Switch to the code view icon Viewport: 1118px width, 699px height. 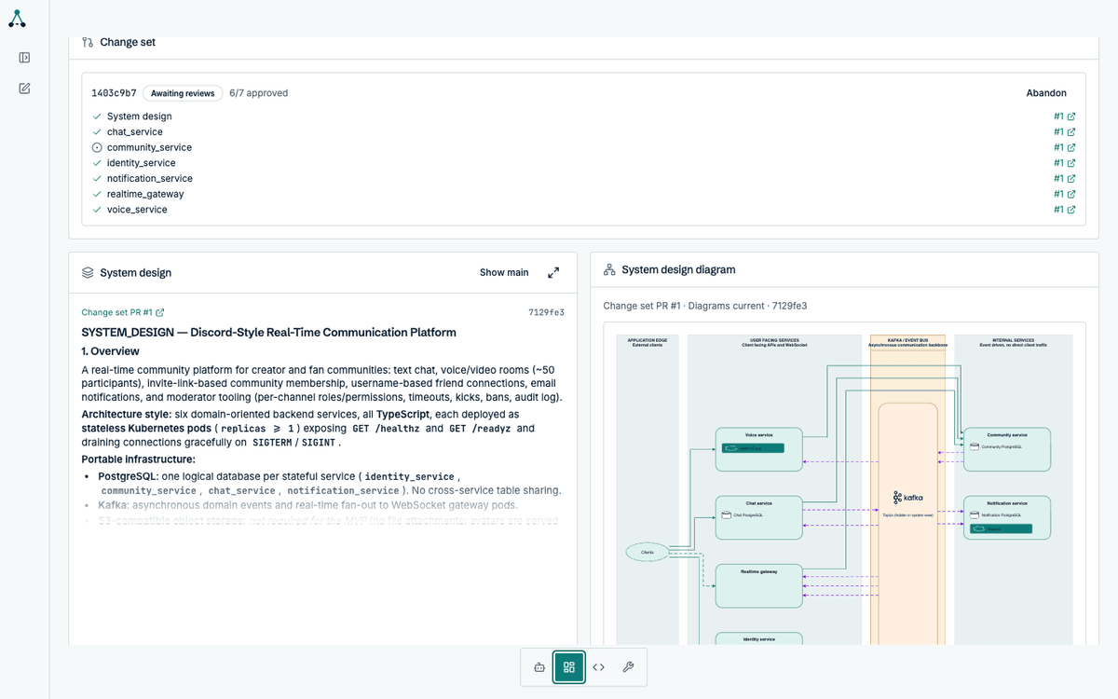(x=599, y=667)
